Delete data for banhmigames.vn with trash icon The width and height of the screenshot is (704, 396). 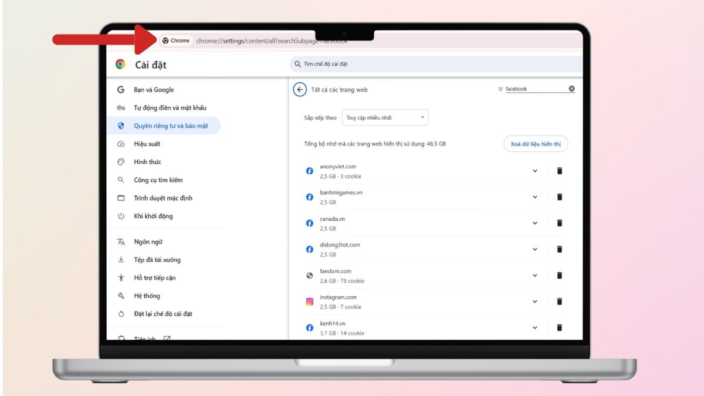[x=560, y=197]
